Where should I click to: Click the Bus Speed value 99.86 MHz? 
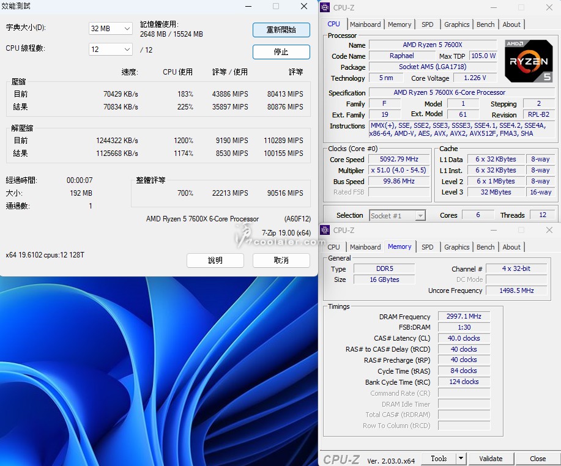399,181
